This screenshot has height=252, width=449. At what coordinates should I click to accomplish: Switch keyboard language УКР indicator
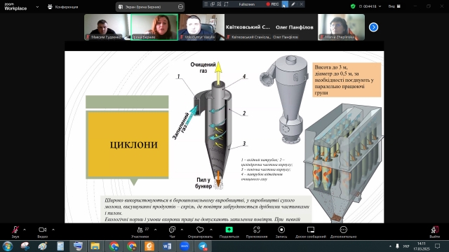406,246
